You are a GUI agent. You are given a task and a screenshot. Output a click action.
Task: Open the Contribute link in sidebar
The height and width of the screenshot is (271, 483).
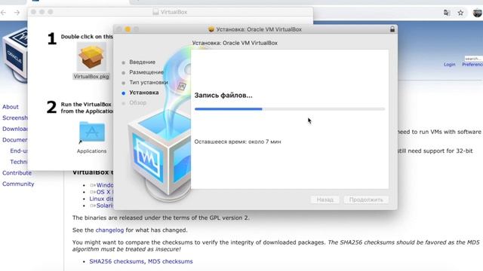[x=17, y=173]
